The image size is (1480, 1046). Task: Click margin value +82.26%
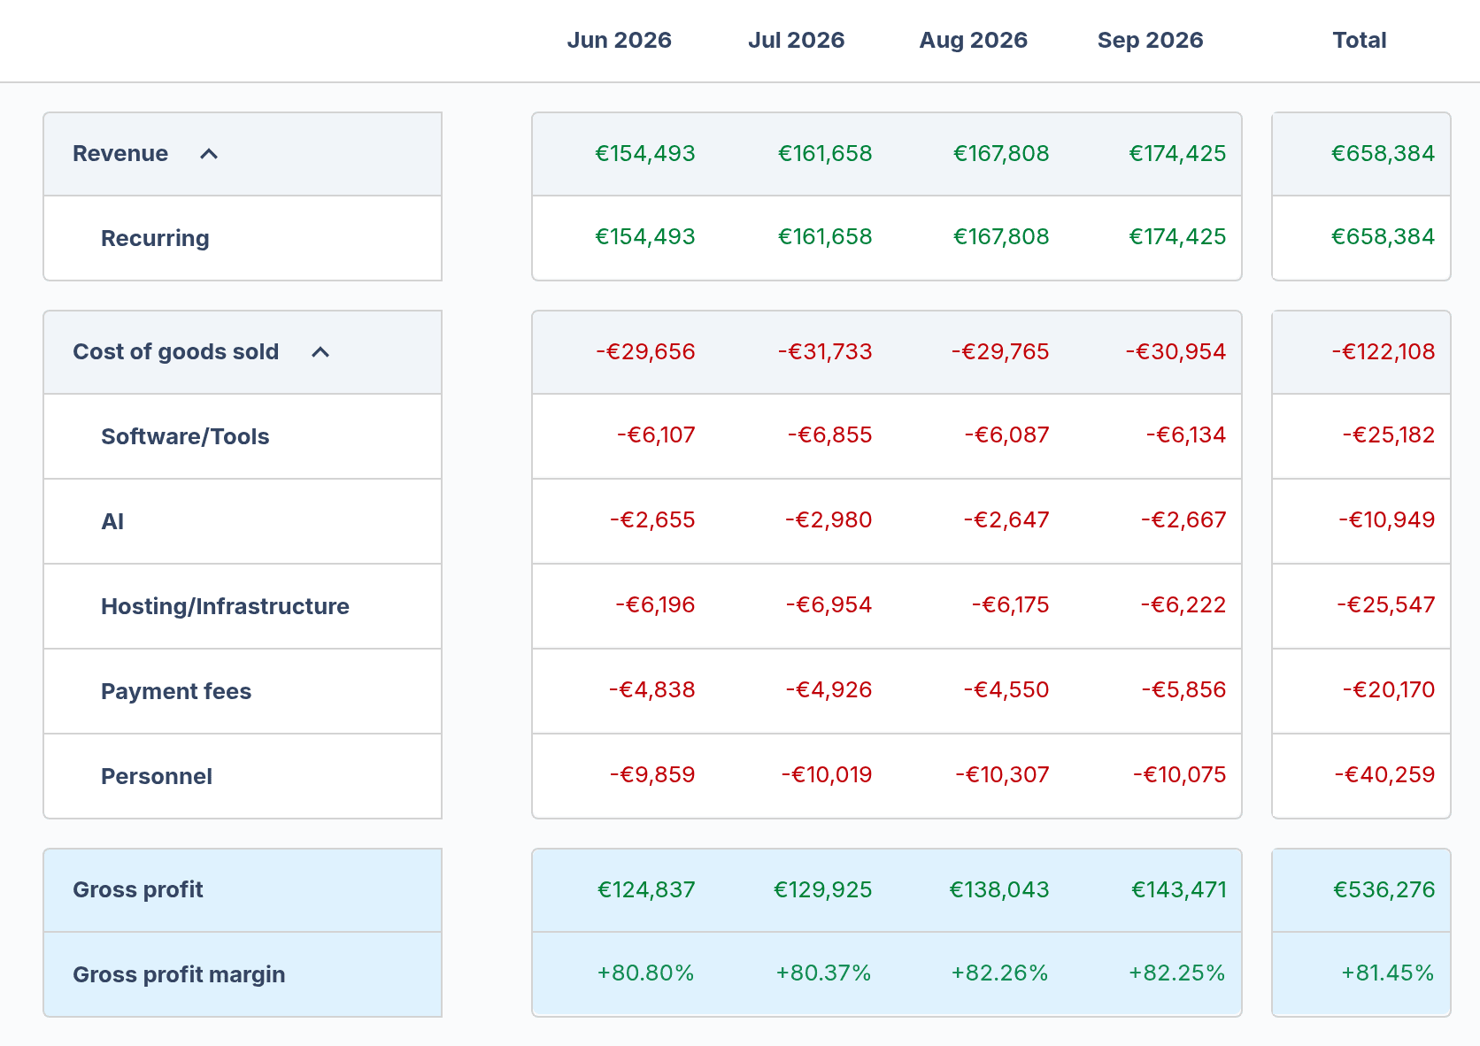coord(1000,973)
